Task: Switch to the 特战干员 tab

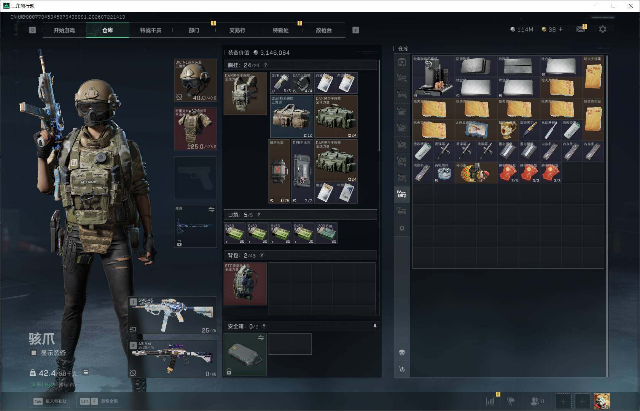Action: pyautogui.click(x=151, y=30)
